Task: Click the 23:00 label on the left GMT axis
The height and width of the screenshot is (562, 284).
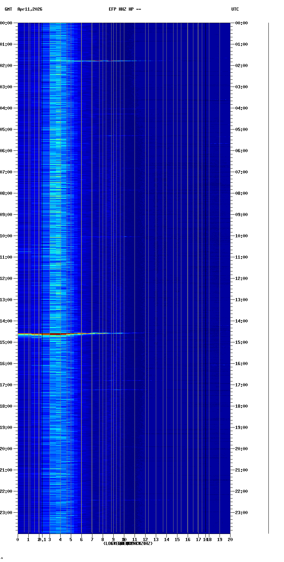Action: (x=6, y=513)
